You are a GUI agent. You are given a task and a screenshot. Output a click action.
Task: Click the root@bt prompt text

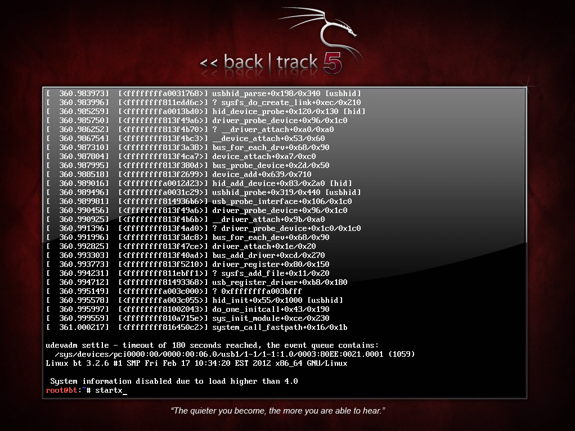(61, 391)
